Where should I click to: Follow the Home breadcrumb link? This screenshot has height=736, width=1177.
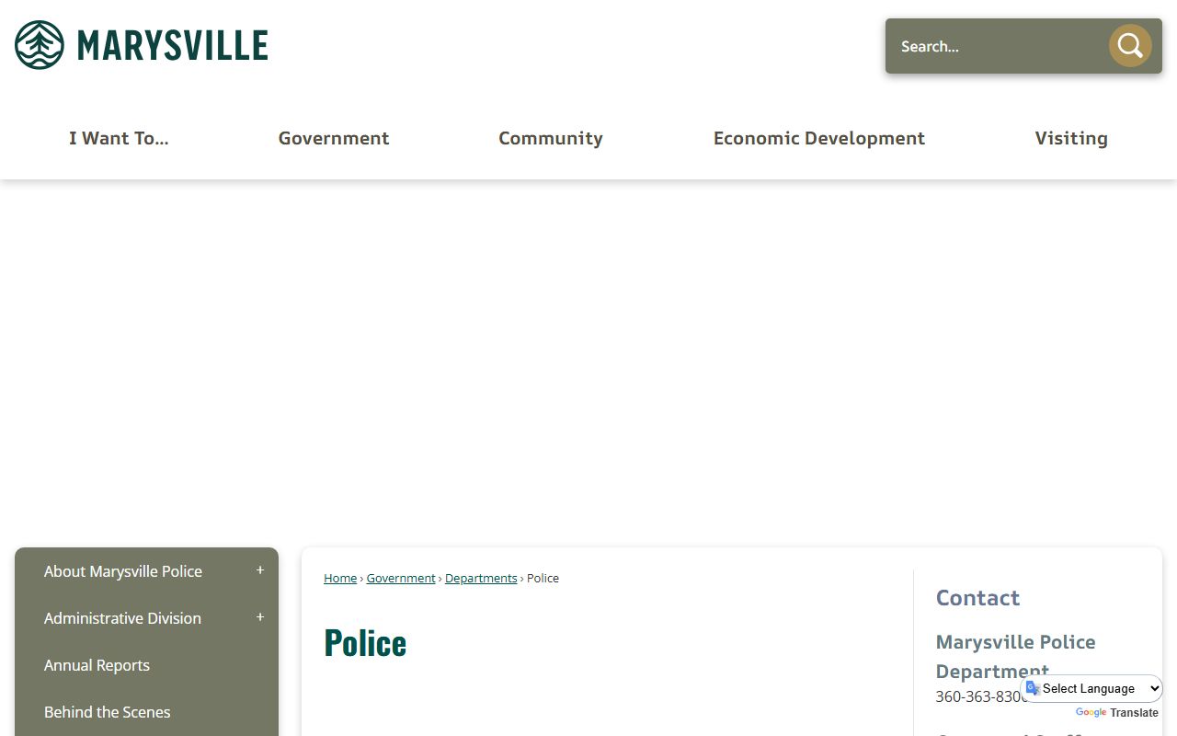(x=340, y=578)
